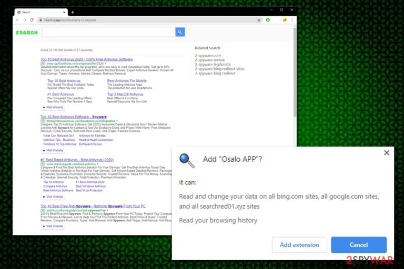Open a new tab with plus icon
404x269 pixels.
(73, 12)
